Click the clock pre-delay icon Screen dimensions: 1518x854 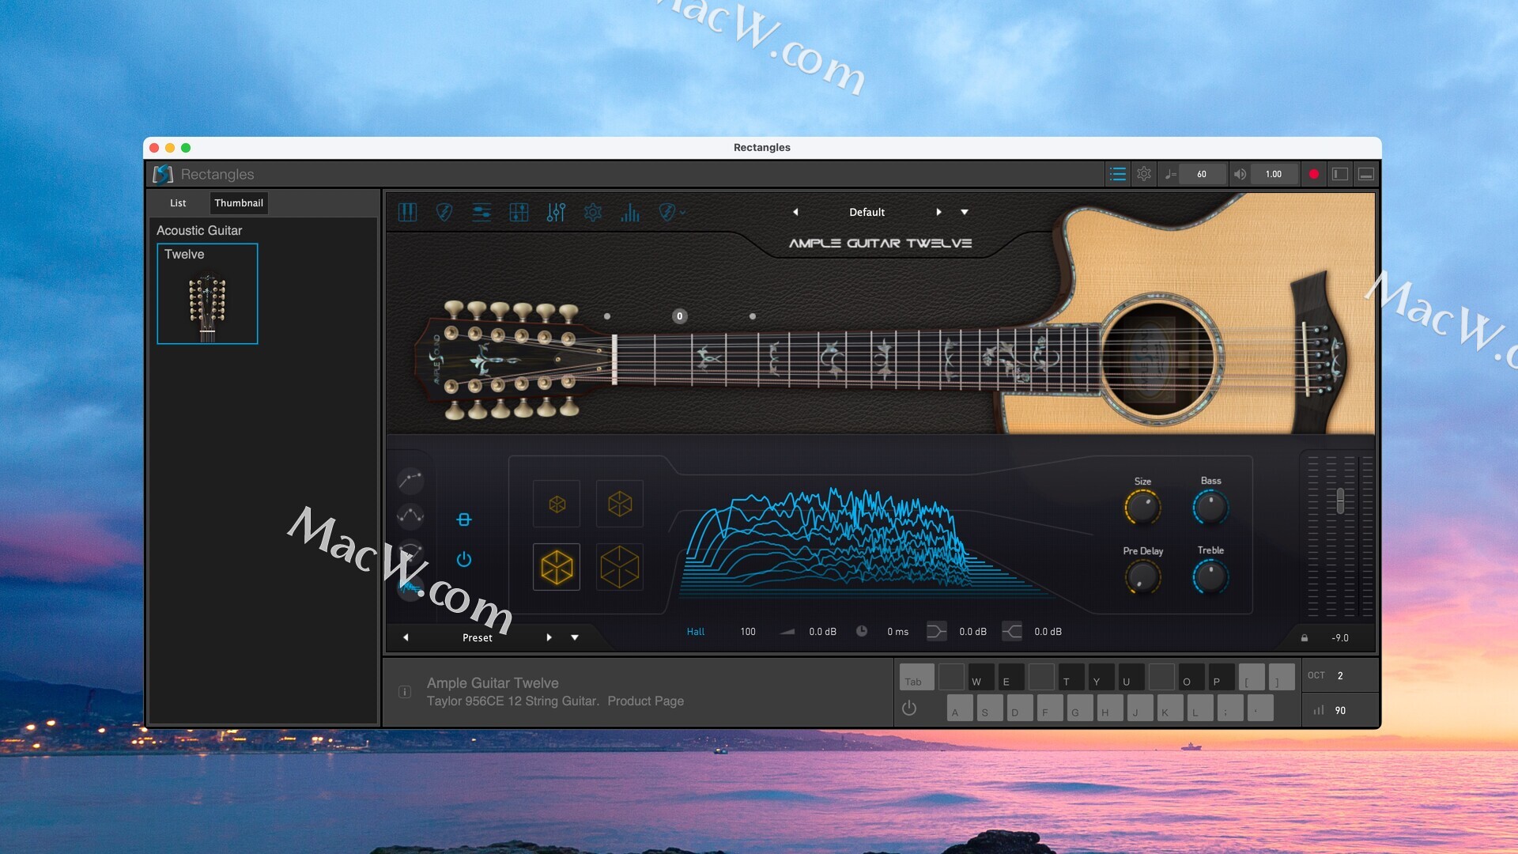click(862, 631)
